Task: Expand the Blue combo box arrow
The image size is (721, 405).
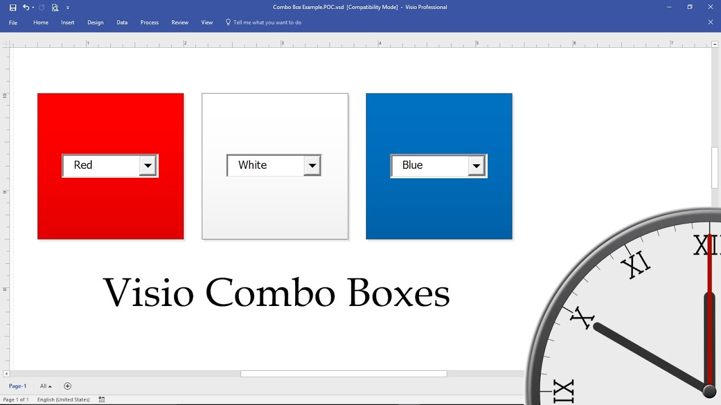Action: click(x=477, y=166)
